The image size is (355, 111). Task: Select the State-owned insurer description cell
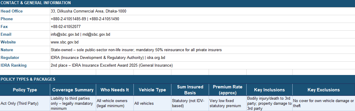202,50
